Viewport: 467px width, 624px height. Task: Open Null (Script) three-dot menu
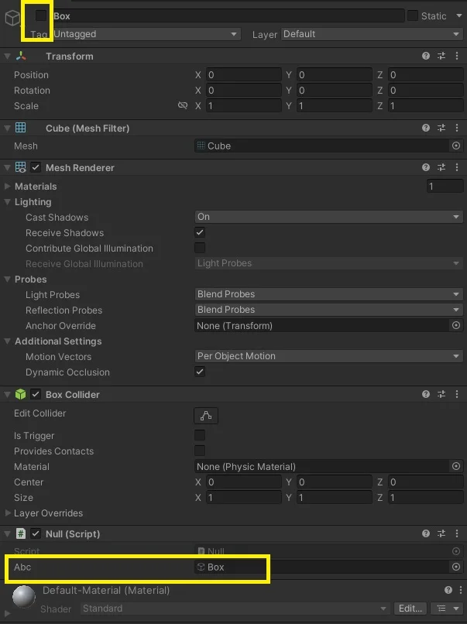(457, 533)
